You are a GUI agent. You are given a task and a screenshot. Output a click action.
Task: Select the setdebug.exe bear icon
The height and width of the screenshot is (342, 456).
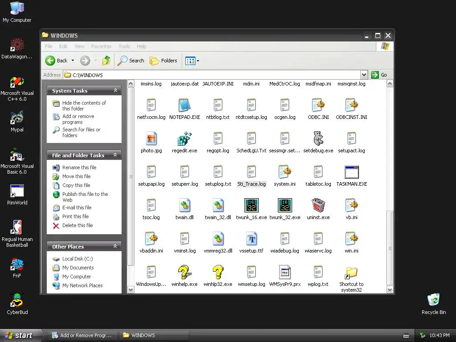[318, 138]
